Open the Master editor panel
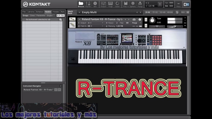 [x=88, y=4]
